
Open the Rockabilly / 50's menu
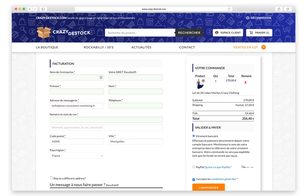pyautogui.click(x=98, y=47)
